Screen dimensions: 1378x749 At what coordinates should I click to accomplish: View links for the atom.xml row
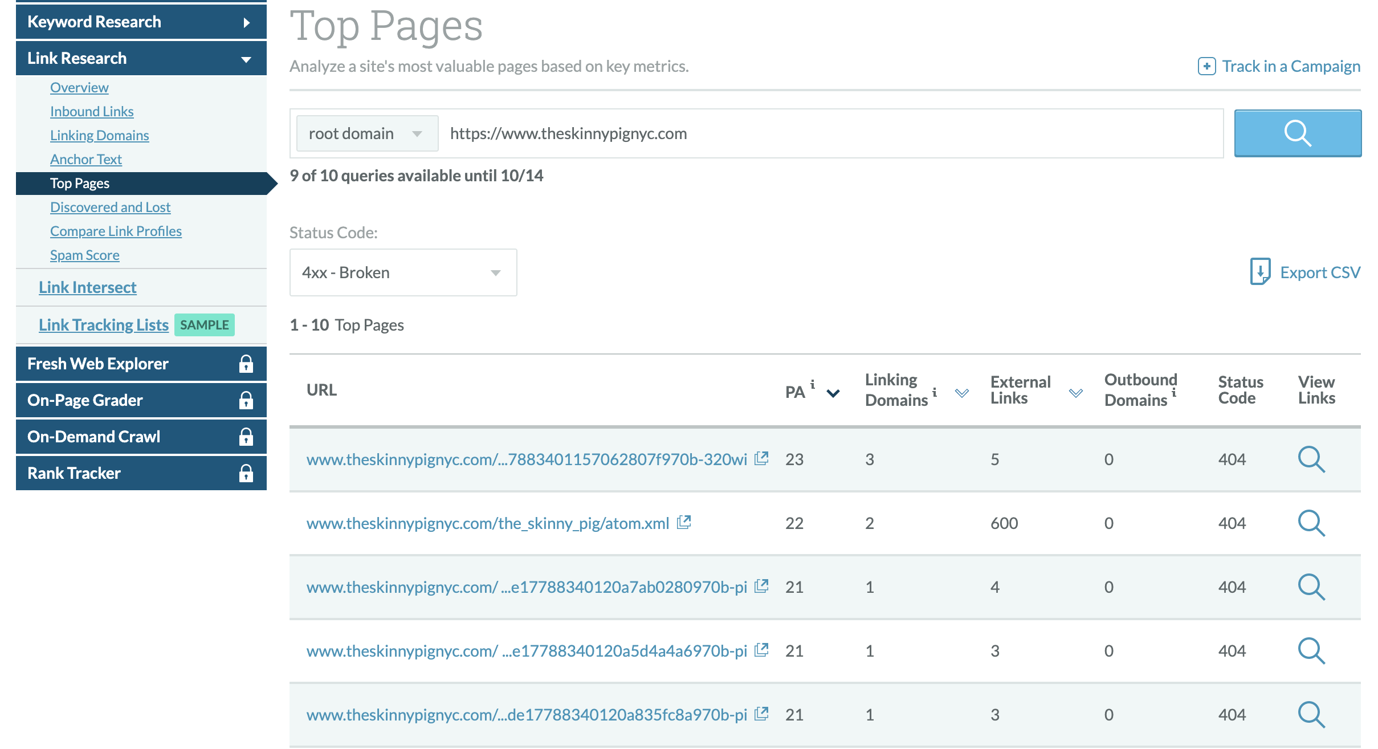(x=1311, y=523)
